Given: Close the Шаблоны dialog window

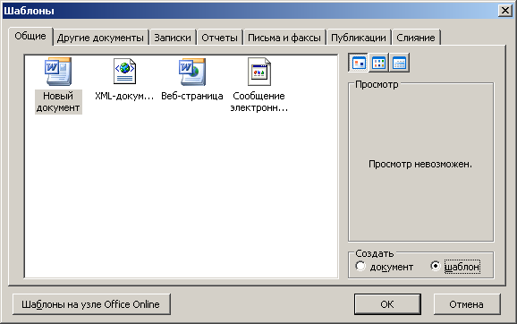Looking at the screenshot, I should 505,11.
